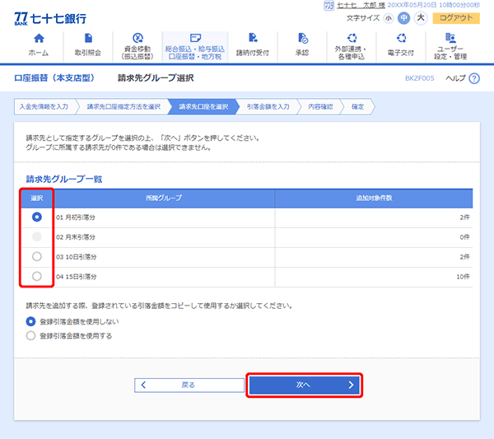Click the 口座振替（本支店型） title
This screenshot has width=494, height=439.
coord(54,78)
